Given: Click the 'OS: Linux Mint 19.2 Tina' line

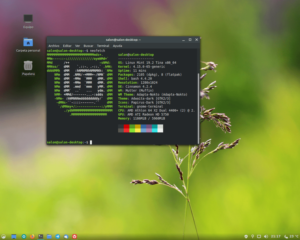Looking at the screenshot, I should (x=147, y=63).
